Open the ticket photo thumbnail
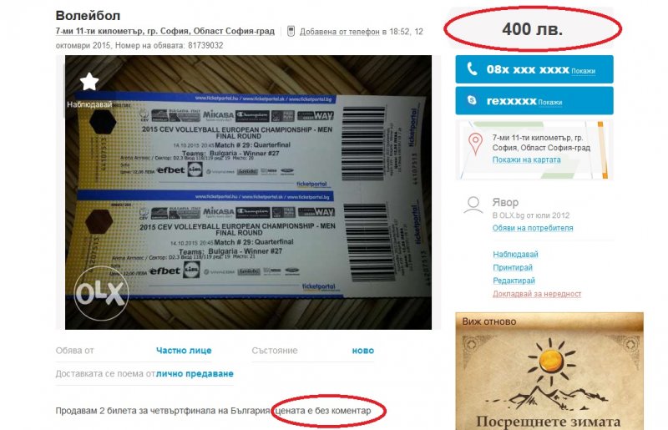 [248, 192]
